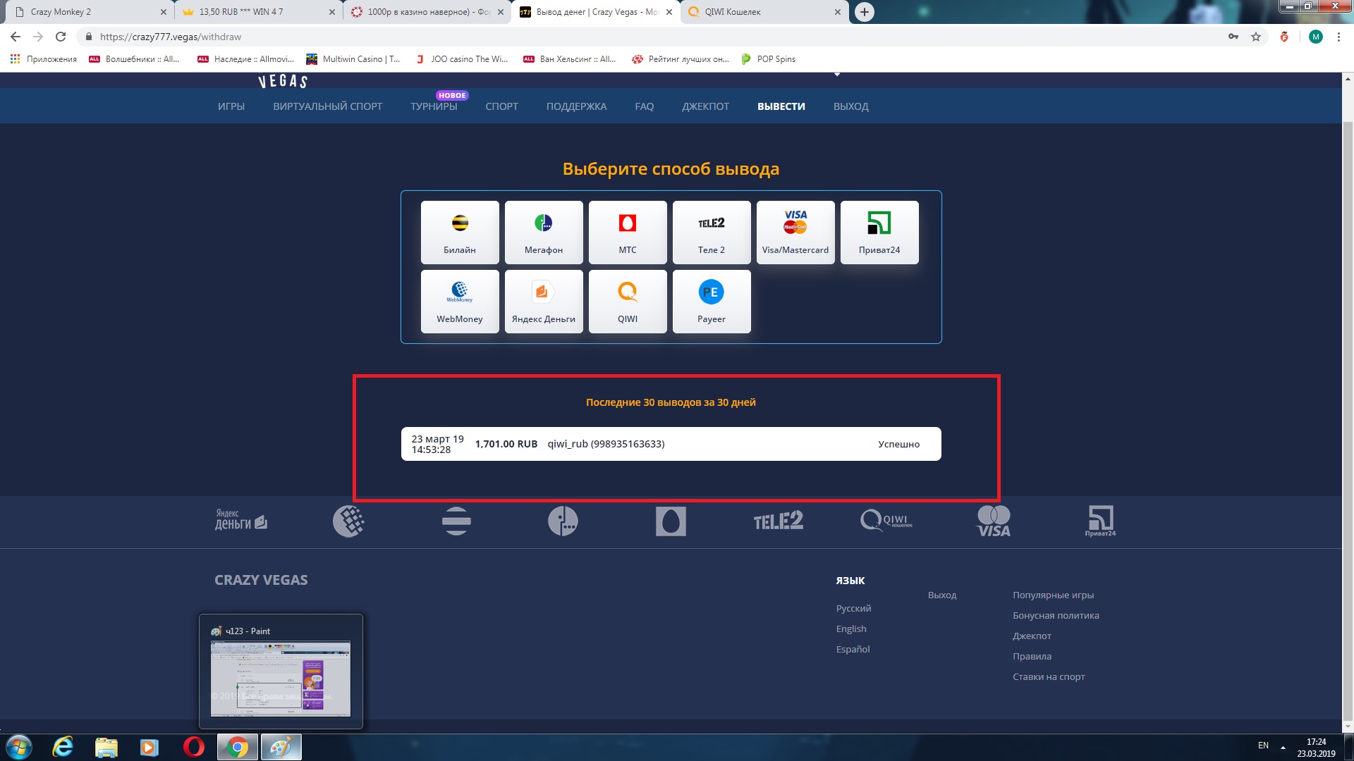Open Приложения apps shortcut
The height and width of the screenshot is (761, 1354).
tap(44, 59)
